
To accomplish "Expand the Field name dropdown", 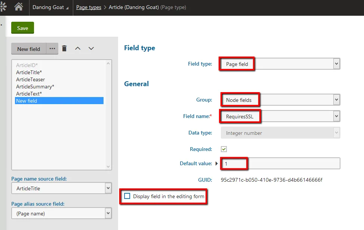I will tap(336, 116).
